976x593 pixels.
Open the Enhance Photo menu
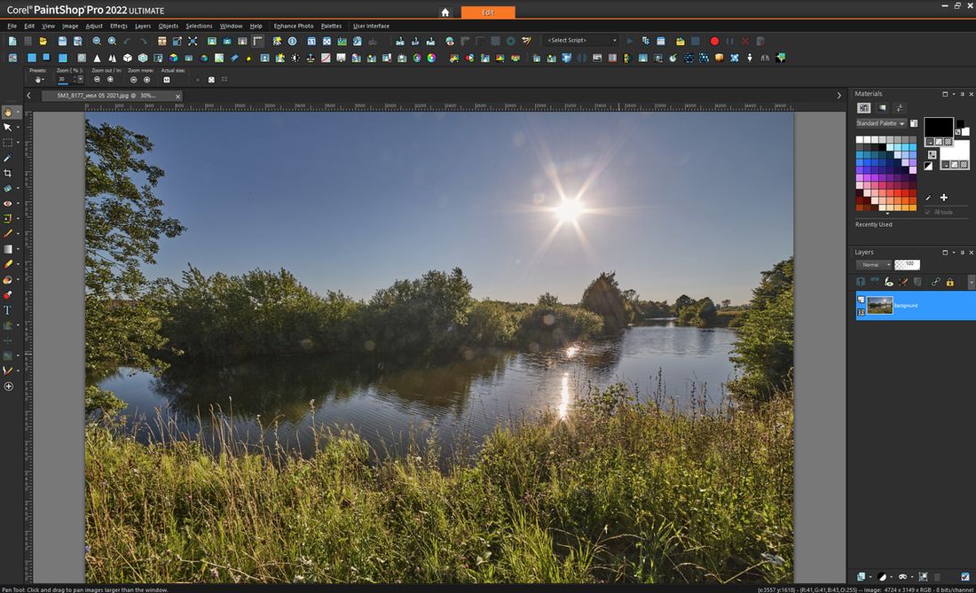(293, 26)
